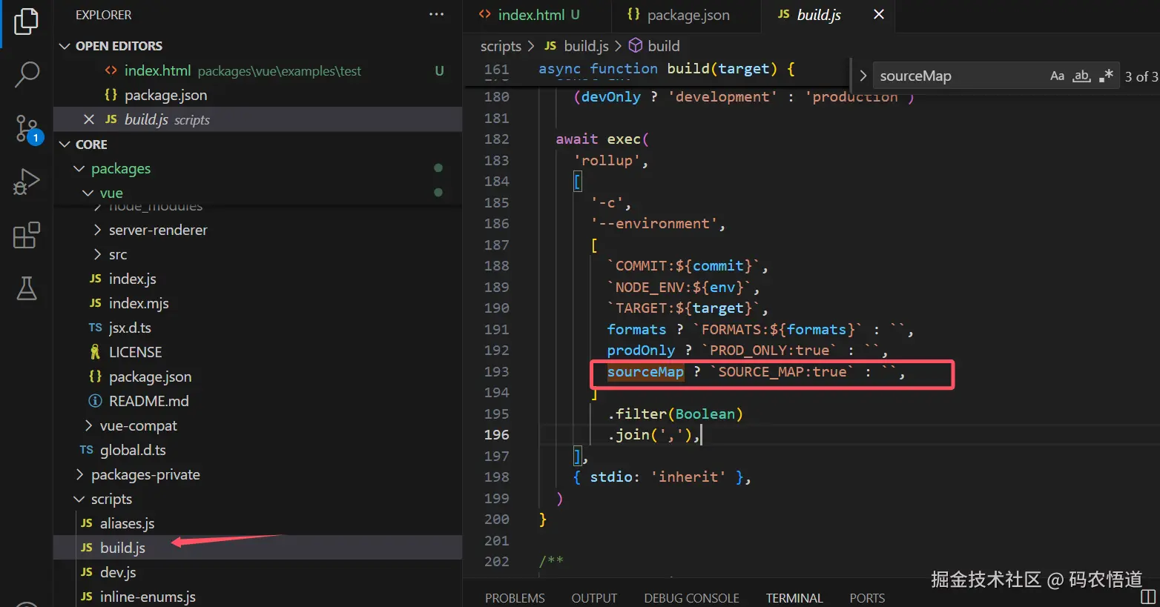
Task: Open the PORTS panel tab
Action: [867, 598]
